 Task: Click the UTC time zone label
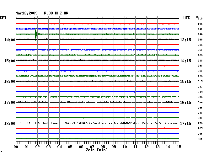(186, 18)
